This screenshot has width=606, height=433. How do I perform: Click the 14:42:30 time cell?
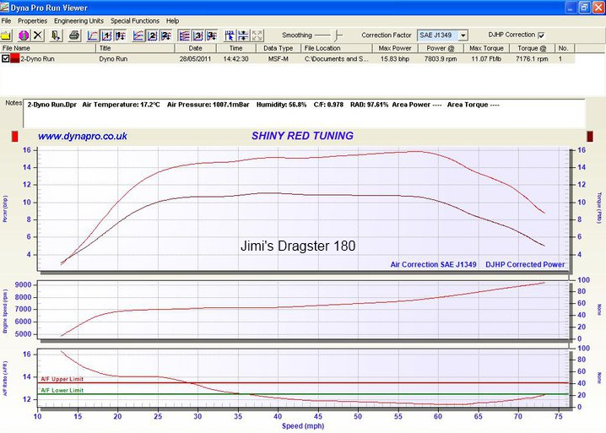pos(235,59)
